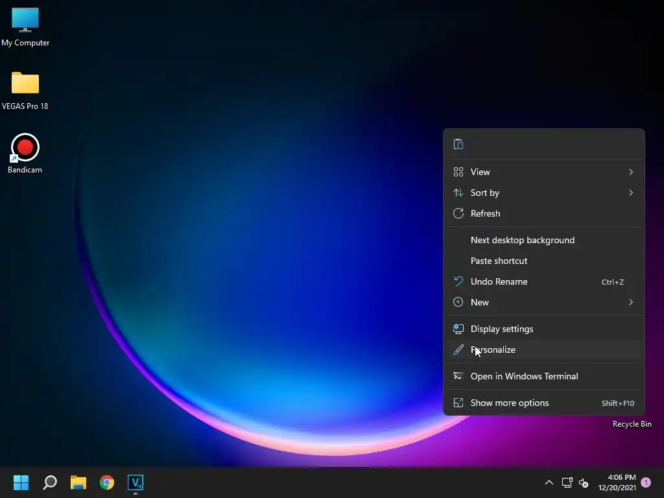Open the clock and date flyout
The width and height of the screenshot is (664, 498).
pos(617,482)
